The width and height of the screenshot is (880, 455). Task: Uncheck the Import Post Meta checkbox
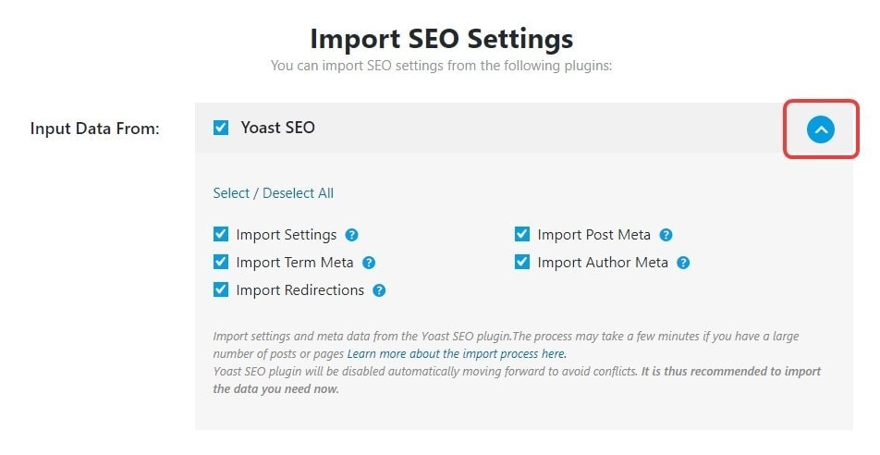(522, 234)
